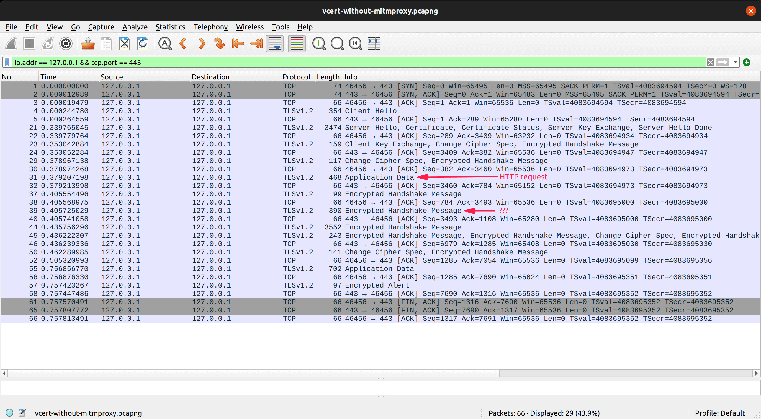This screenshot has width=761, height=419.
Task: Open recent display filters dropdown
Action: tap(735, 62)
